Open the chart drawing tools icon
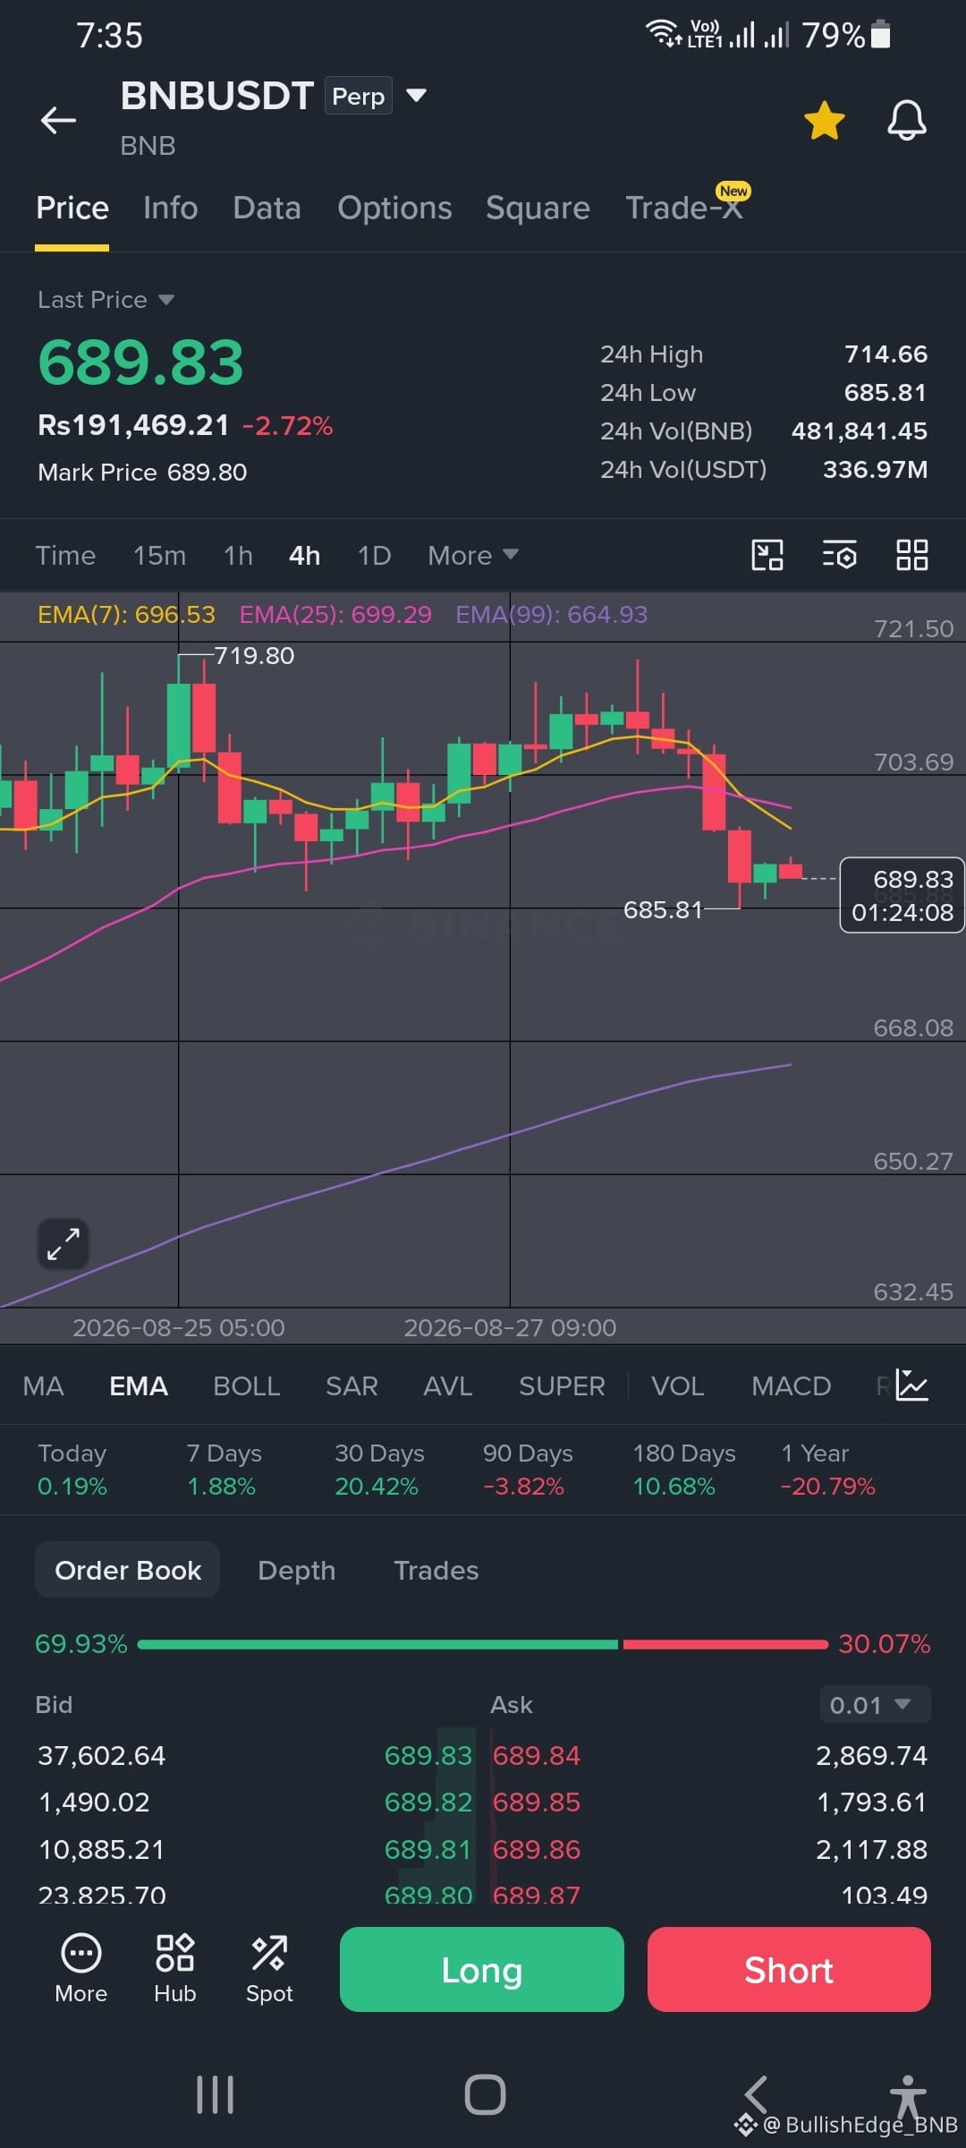 coord(767,555)
